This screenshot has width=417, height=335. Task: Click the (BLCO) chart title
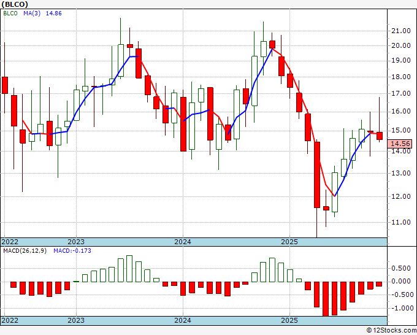point(15,4)
